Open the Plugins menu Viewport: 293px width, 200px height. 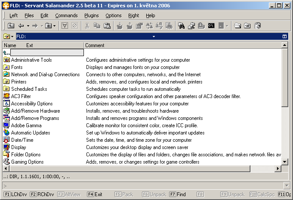pos(91,15)
